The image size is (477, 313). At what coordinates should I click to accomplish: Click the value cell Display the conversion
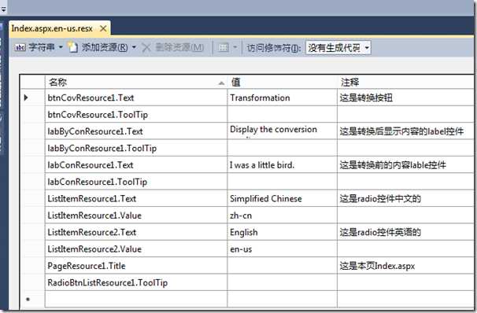(282, 131)
